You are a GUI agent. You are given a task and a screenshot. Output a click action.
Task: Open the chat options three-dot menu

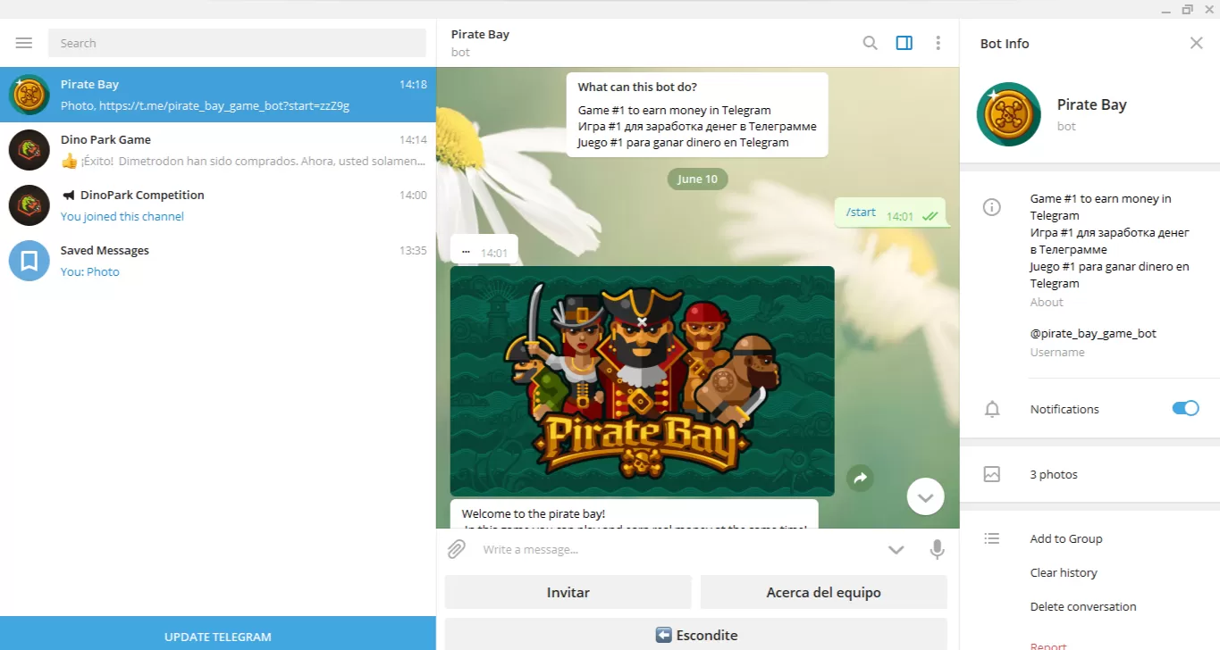click(x=938, y=43)
